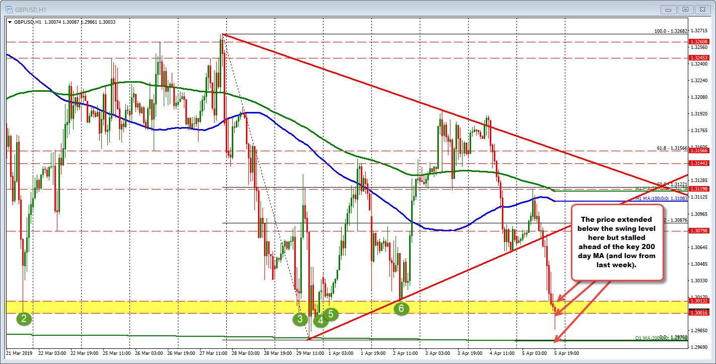
Task: Click the red 1.31566 price level label
Action: (699, 151)
